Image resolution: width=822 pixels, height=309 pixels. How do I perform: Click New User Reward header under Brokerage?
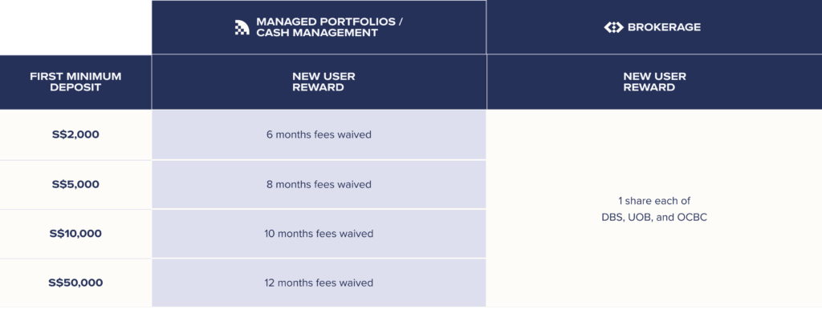click(654, 82)
